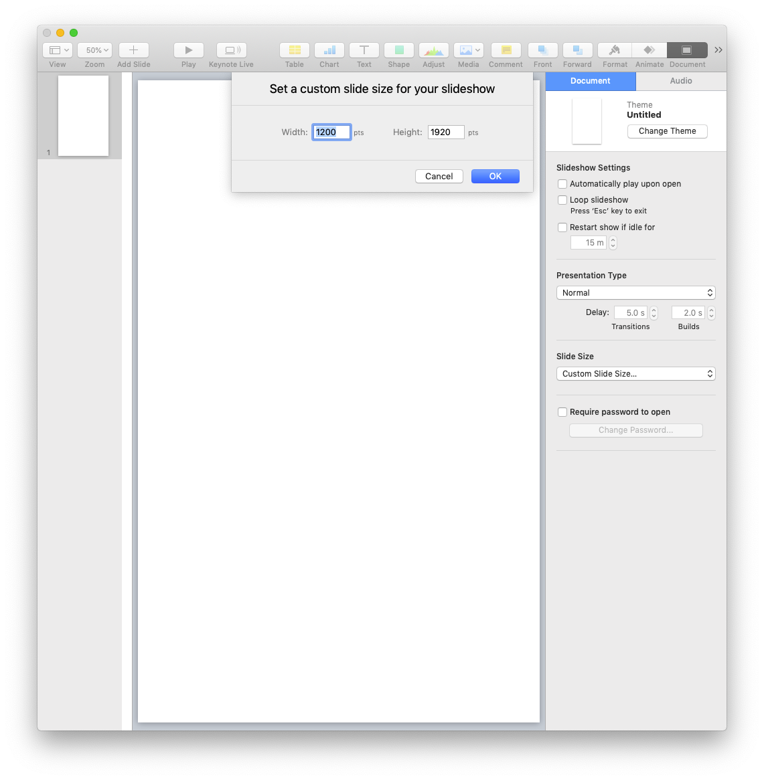Add a Comment
764x780 pixels.
(x=506, y=50)
